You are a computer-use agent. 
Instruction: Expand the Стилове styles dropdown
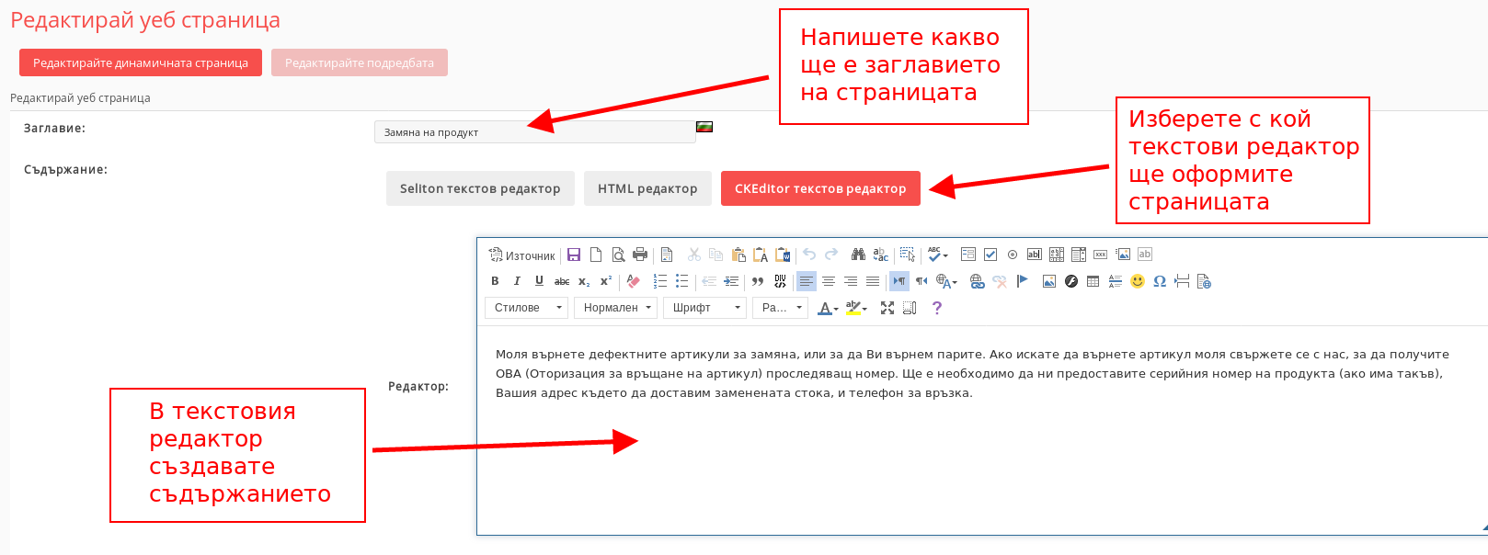pos(527,308)
